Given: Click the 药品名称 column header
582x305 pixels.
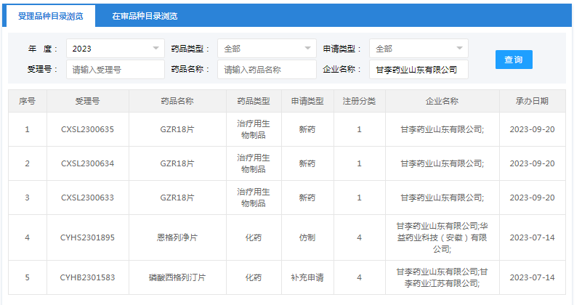Looking at the screenshot, I should 177,101.
